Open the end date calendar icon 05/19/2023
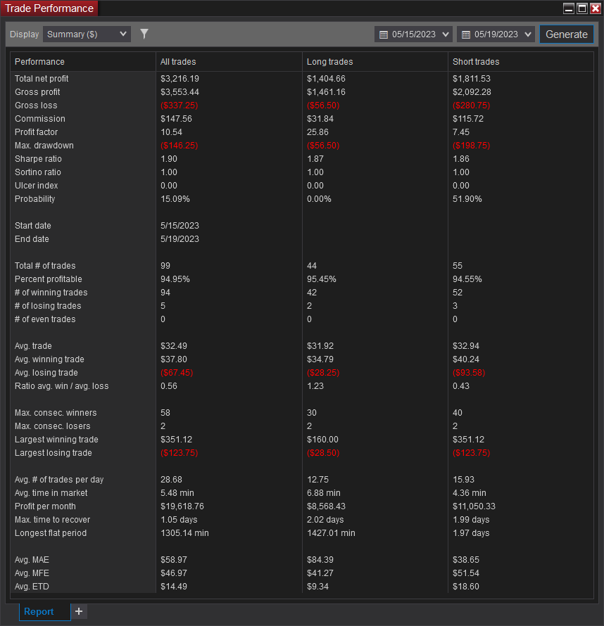The height and width of the screenshot is (626, 604). click(466, 34)
